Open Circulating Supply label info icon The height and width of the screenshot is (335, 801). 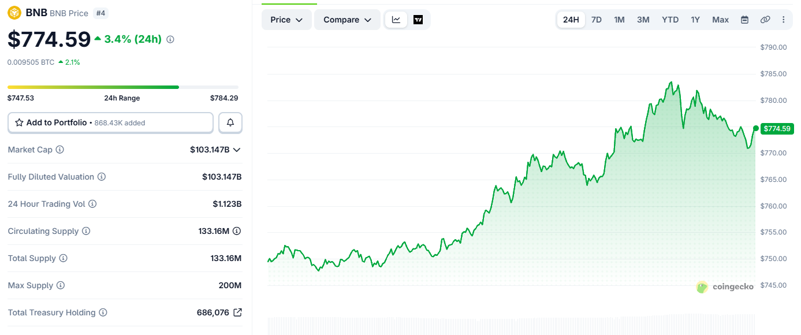(x=86, y=231)
